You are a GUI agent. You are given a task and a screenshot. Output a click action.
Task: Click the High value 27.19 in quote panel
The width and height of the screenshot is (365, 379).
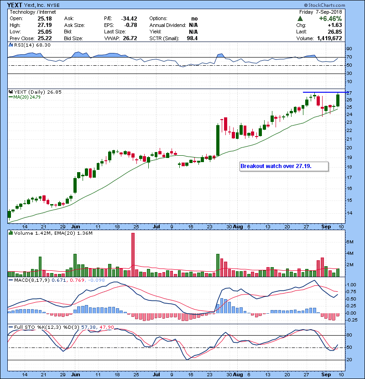[45, 25]
